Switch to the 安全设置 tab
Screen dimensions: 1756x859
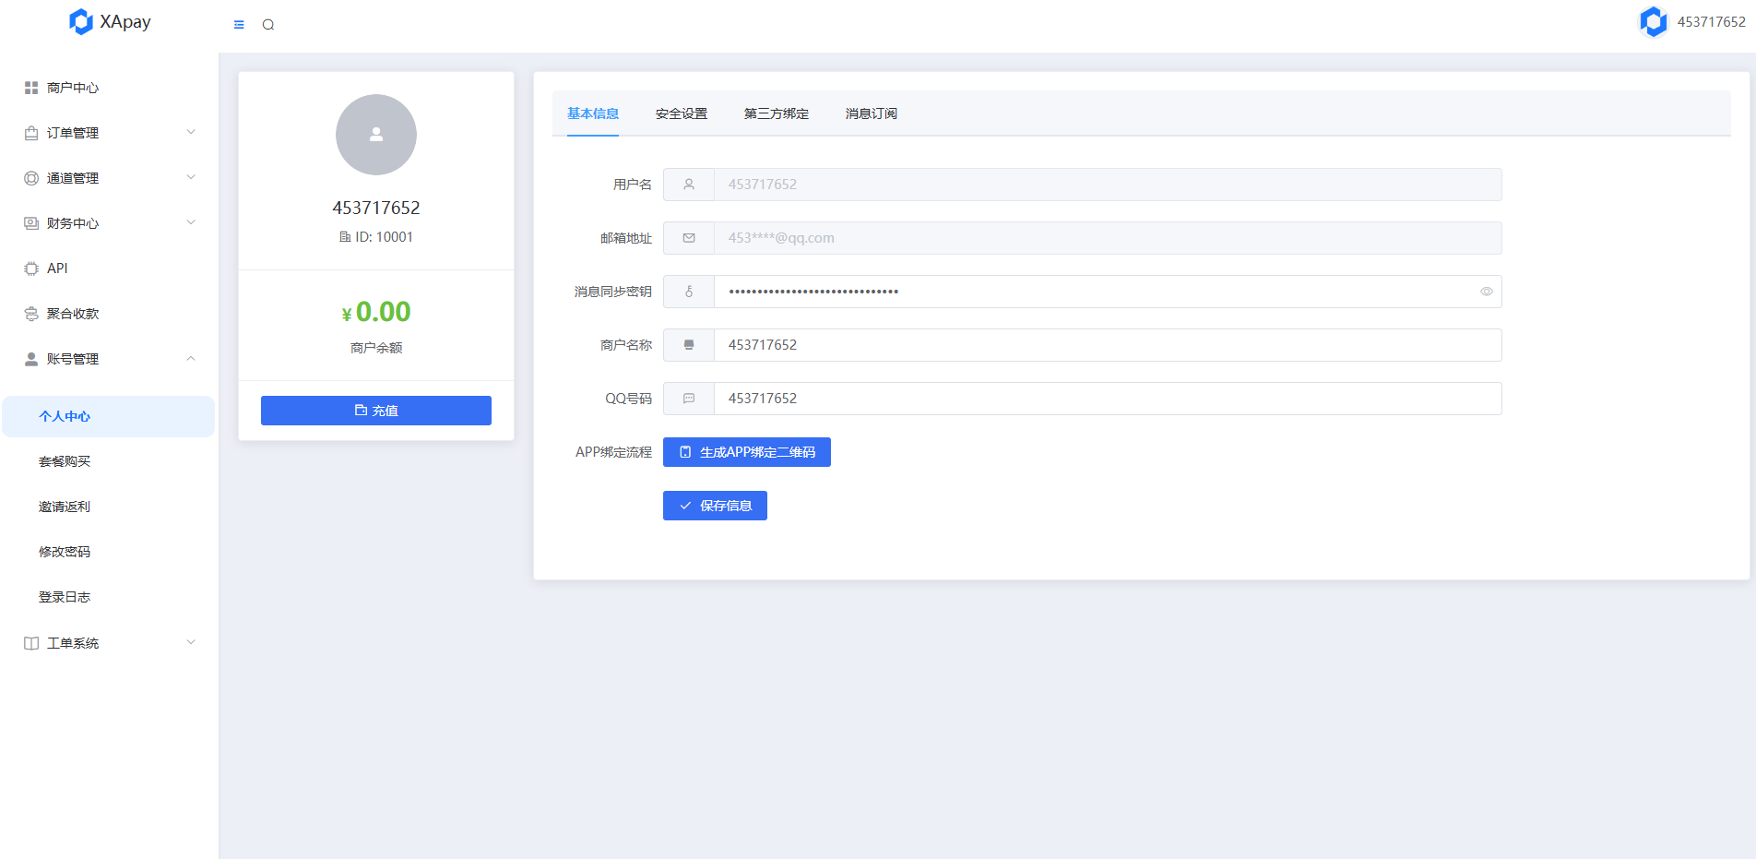point(681,113)
